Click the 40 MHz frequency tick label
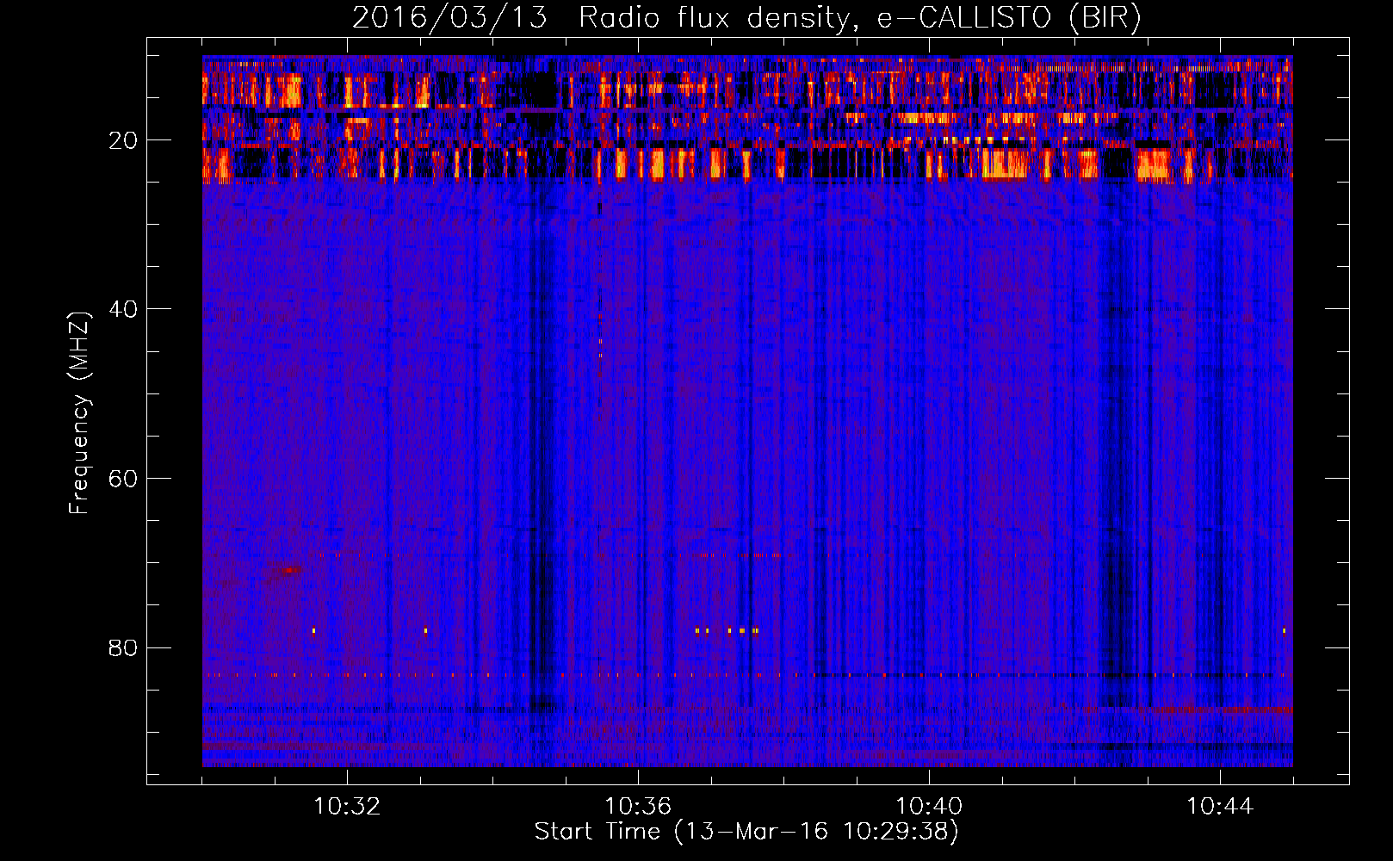Image resolution: width=1393 pixels, height=861 pixels. [124, 309]
